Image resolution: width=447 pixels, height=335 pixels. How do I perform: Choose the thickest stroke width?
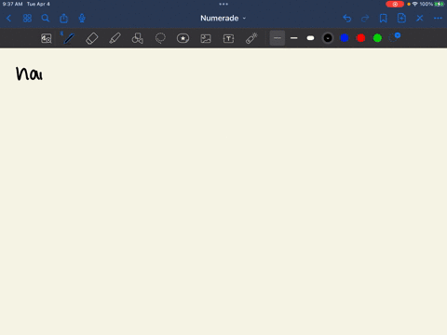click(310, 38)
